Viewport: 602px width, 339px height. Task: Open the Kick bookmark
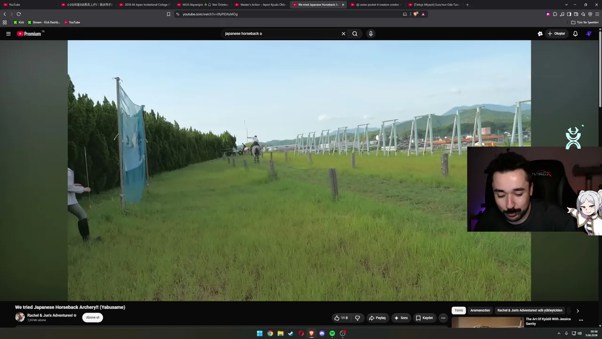[19, 22]
